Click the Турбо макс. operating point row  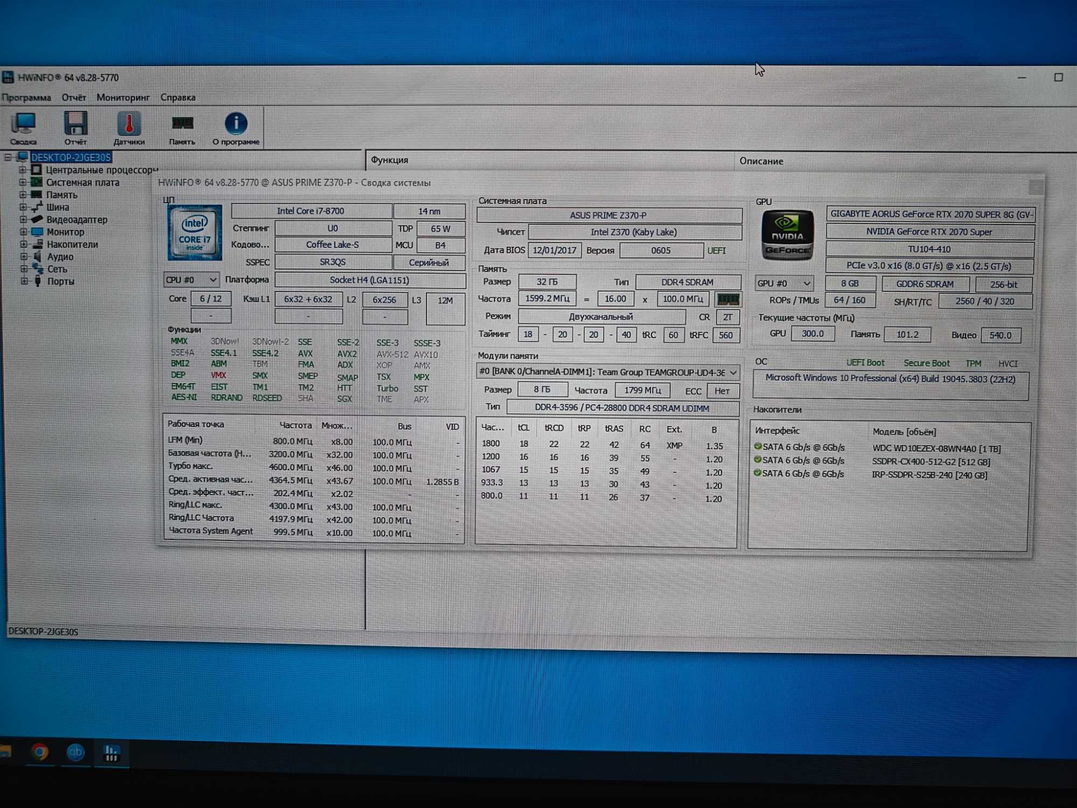click(313, 467)
